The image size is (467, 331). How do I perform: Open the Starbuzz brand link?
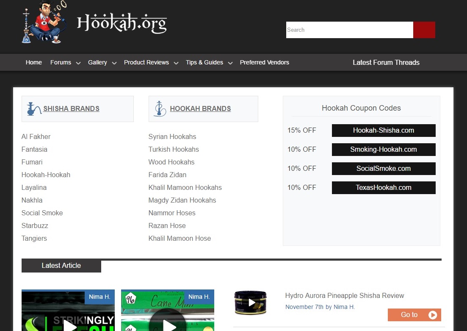coord(35,226)
